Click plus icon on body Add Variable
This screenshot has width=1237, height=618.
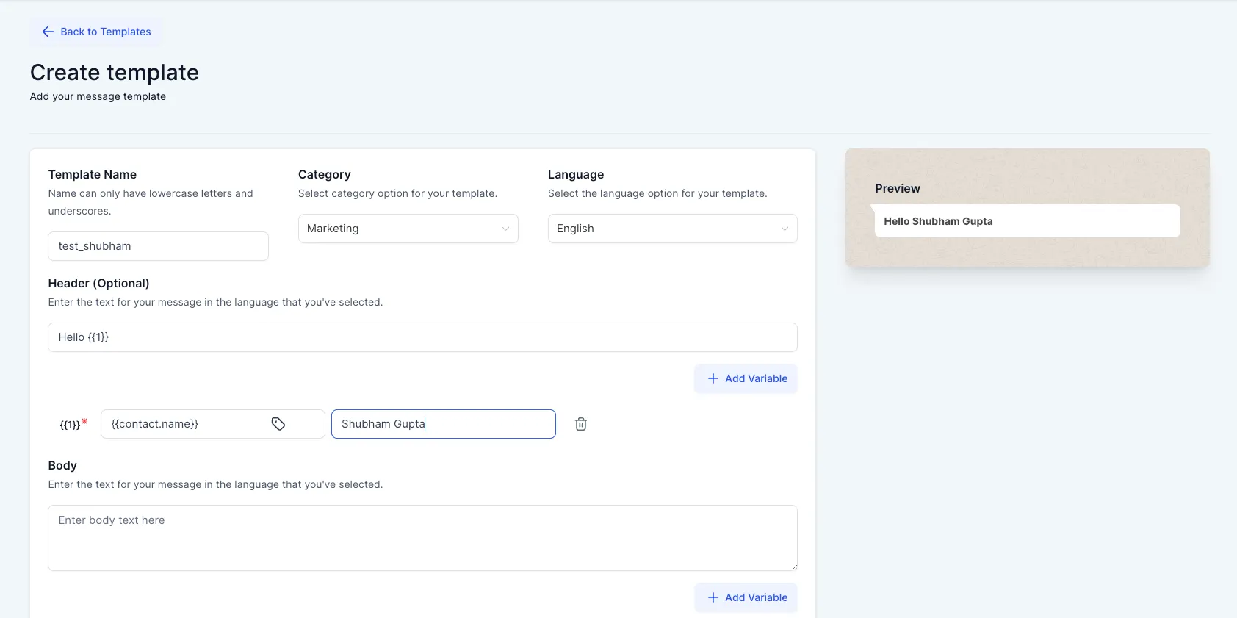pyautogui.click(x=713, y=597)
